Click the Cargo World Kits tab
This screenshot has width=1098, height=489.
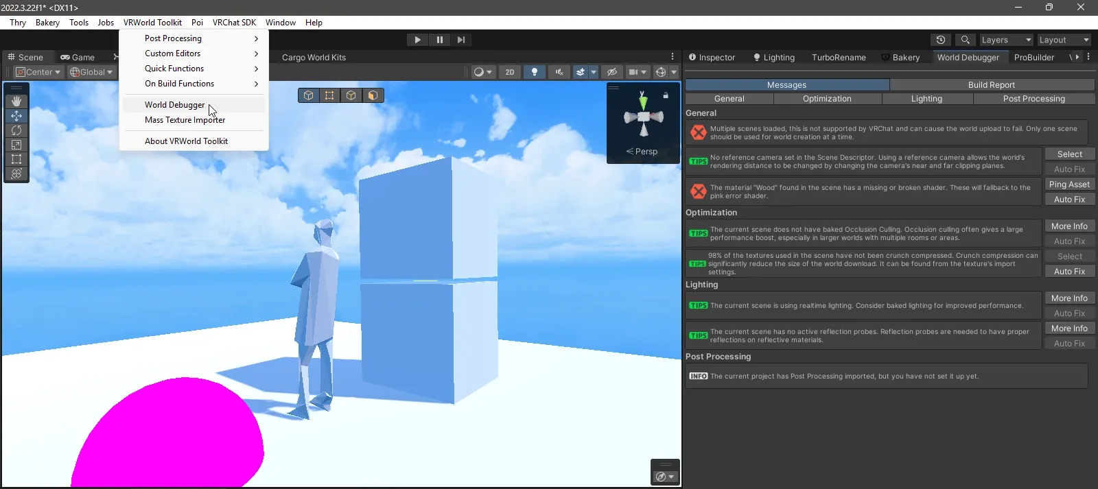click(314, 58)
